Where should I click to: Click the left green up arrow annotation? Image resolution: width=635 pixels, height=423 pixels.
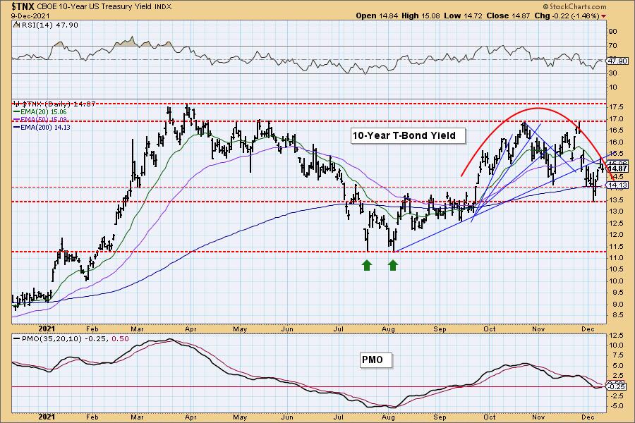coord(367,265)
